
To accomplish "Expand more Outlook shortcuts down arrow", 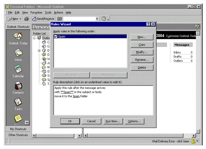I will (x=27, y=123).
